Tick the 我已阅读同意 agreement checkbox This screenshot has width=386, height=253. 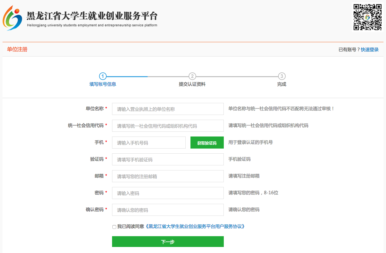(x=114, y=227)
